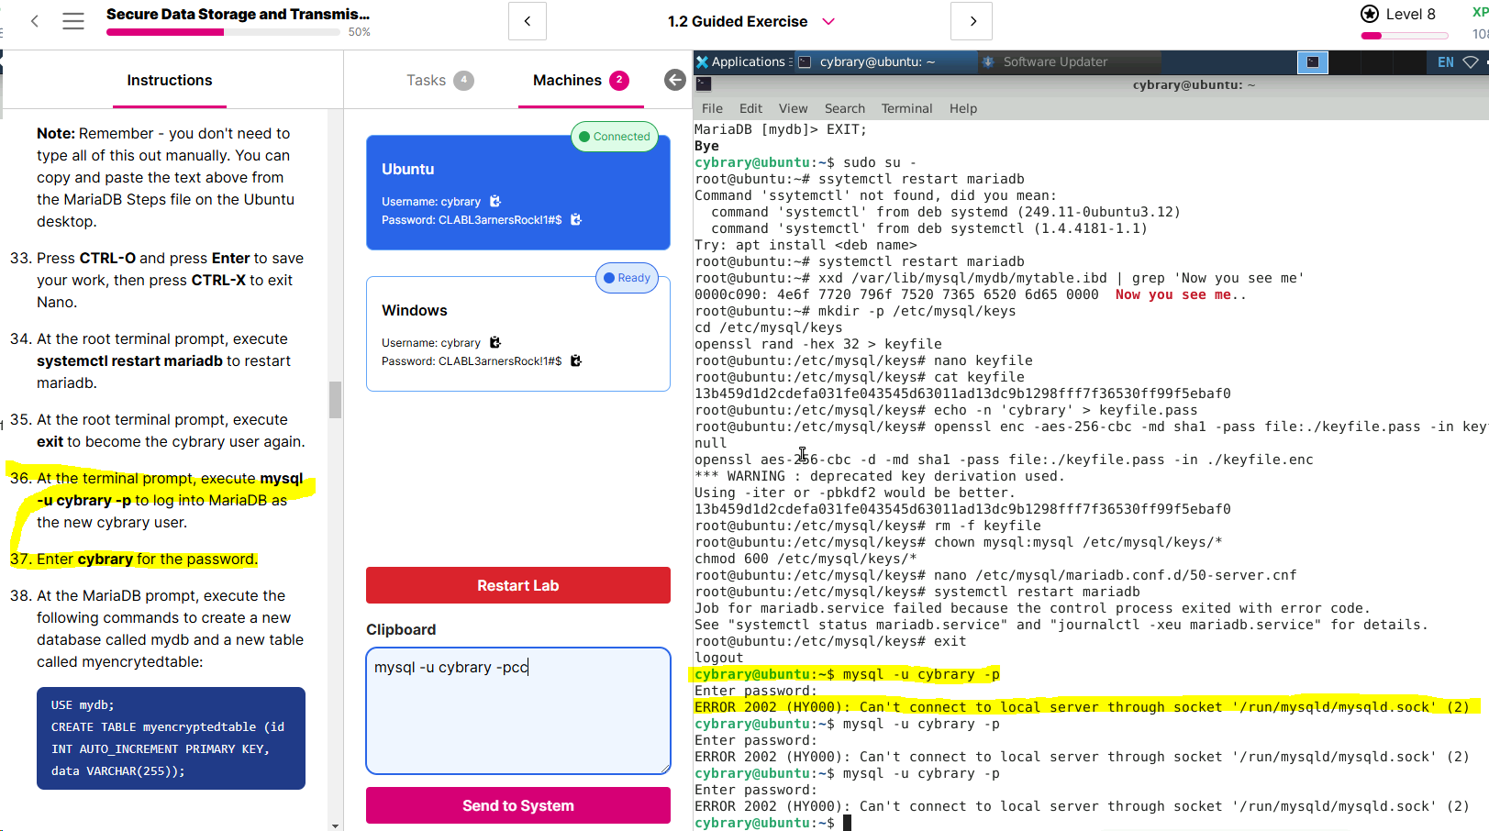This screenshot has height=831, width=1489.
Task: Copy the Windows username to clipboard
Action: point(495,343)
